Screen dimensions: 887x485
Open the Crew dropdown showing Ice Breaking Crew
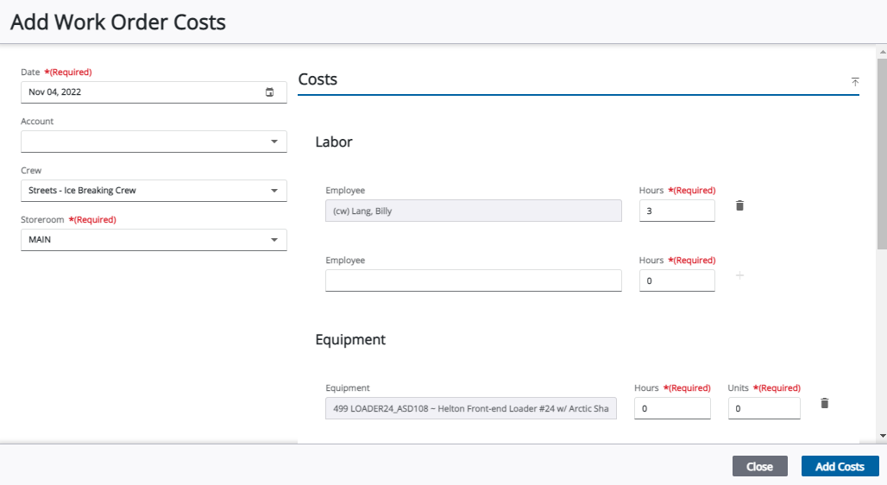[154, 191]
